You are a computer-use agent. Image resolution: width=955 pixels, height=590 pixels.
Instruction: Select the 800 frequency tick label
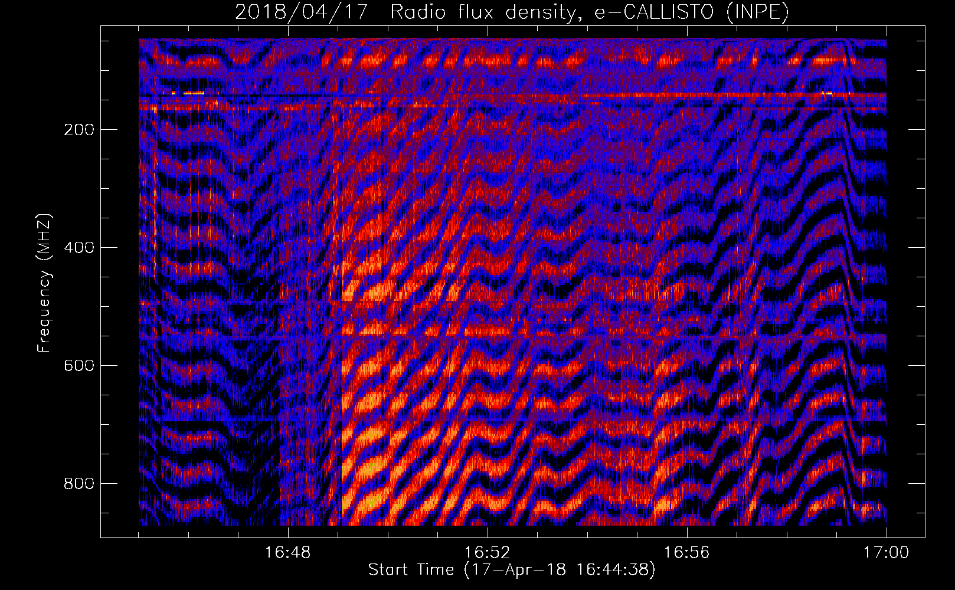coord(79,483)
